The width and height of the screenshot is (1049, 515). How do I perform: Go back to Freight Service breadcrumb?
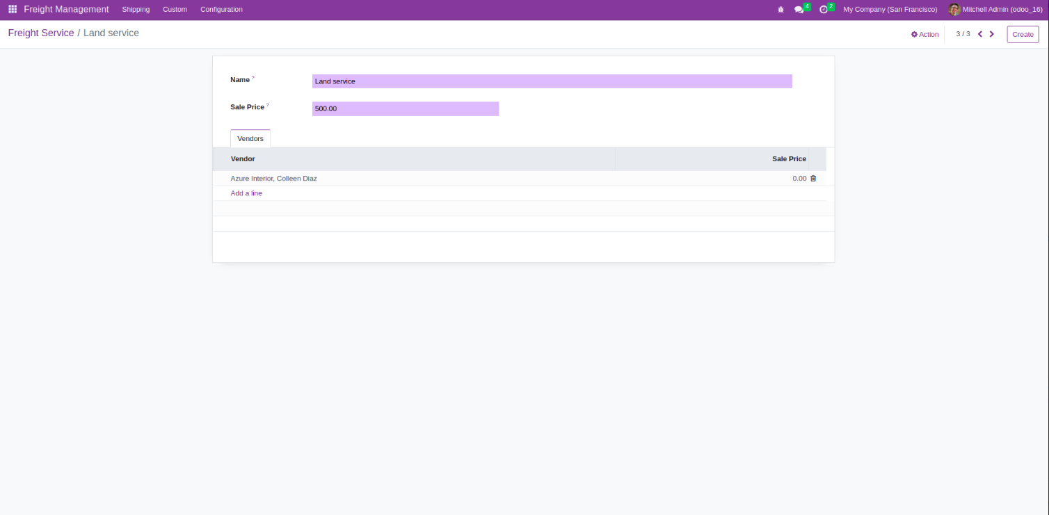click(x=41, y=33)
